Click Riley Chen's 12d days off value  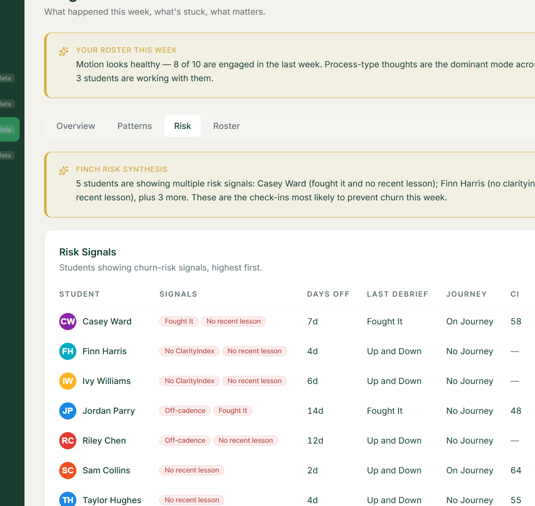pyautogui.click(x=315, y=441)
